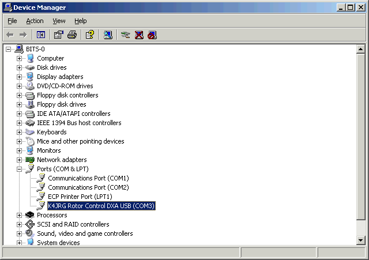Viewport: 369px width, 260px height.
Task: Click the scrollbar down arrow
Action: (360, 240)
